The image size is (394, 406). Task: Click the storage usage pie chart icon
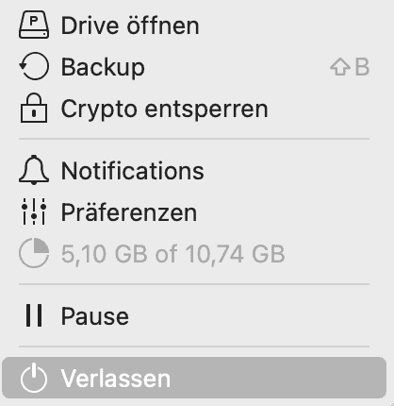(34, 253)
